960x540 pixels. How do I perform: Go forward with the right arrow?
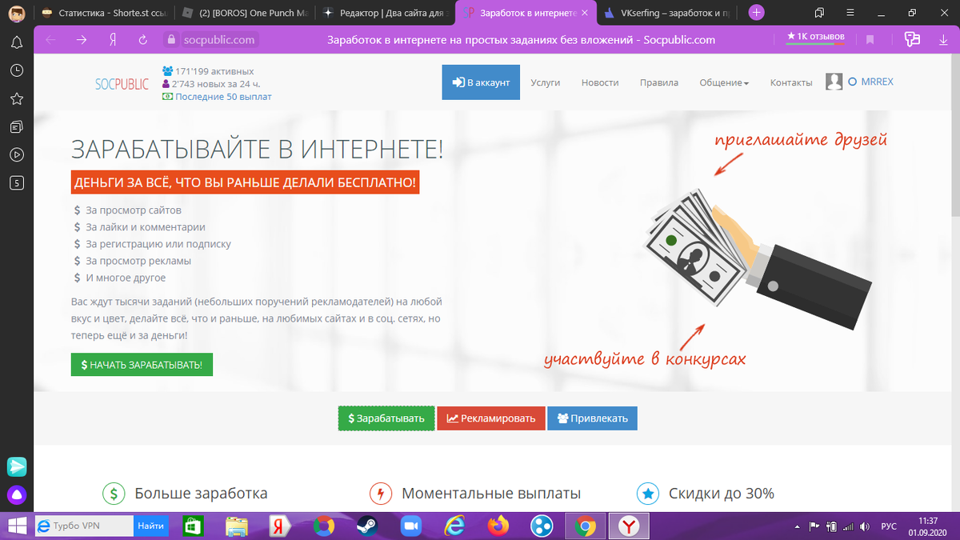point(81,39)
